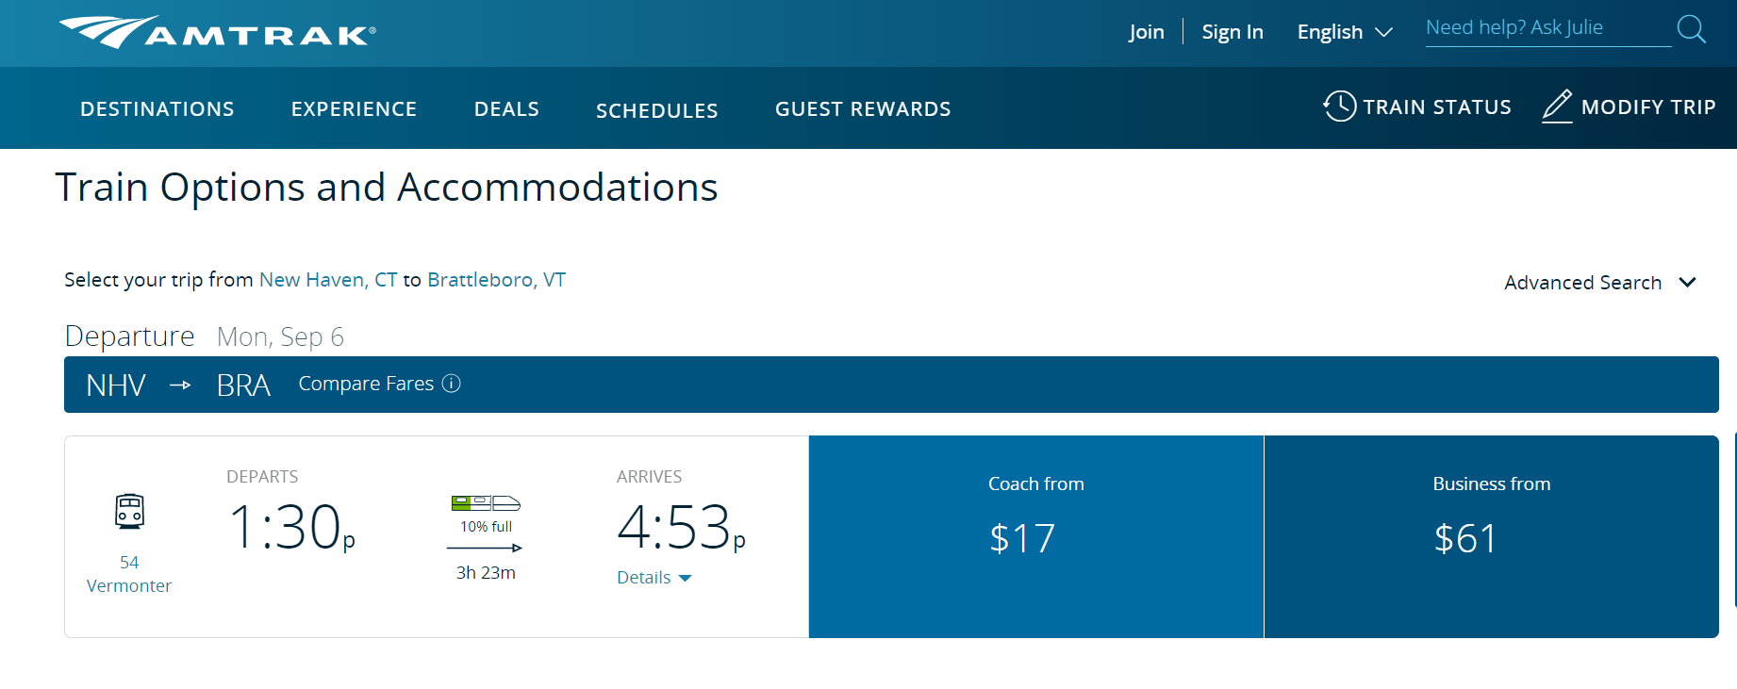The image size is (1737, 689).
Task: Go to the Deals menu item
Action: click(506, 109)
